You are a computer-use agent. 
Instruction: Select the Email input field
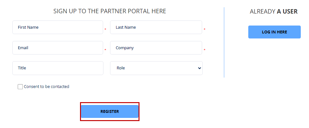tap(58, 48)
